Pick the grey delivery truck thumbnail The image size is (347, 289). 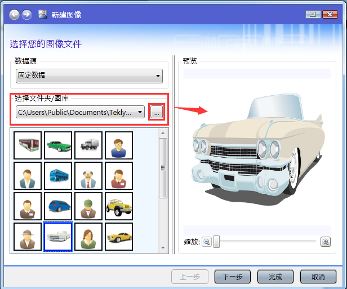pos(88,145)
